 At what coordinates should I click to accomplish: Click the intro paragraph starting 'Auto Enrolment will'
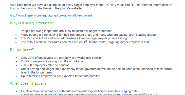91,7
